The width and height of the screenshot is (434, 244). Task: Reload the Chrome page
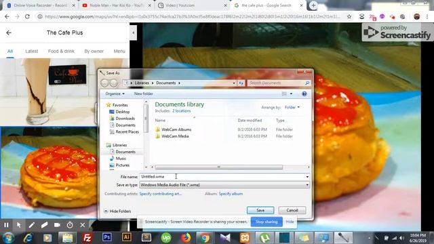tap(27, 16)
